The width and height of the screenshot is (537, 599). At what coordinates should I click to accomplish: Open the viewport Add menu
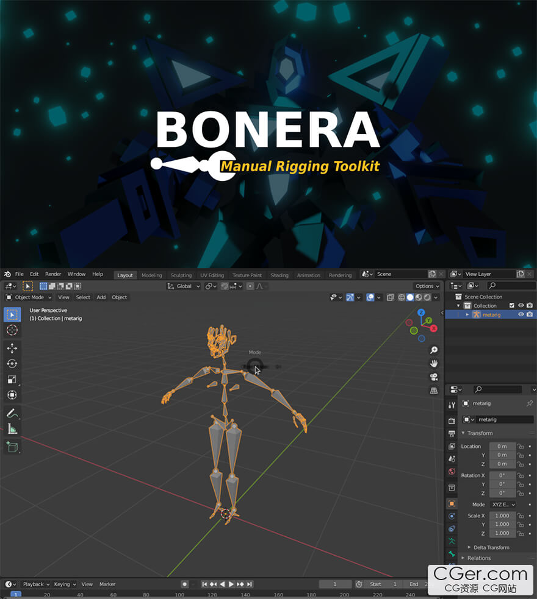[x=101, y=297]
